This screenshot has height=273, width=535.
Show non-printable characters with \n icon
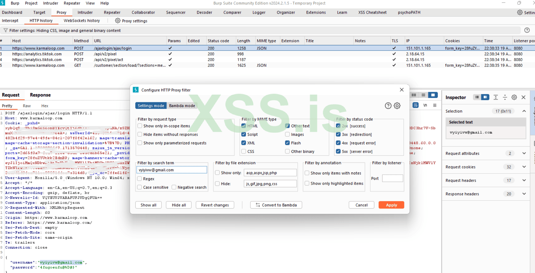pyautogui.click(x=425, y=105)
